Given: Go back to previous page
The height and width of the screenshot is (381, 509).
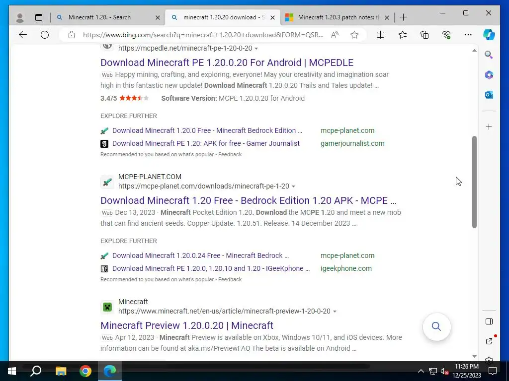Looking at the screenshot, I should pos(23,35).
